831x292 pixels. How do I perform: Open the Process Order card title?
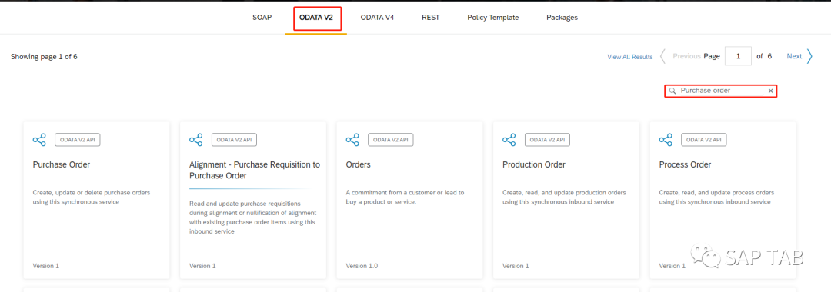pyautogui.click(x=686, y=164)
